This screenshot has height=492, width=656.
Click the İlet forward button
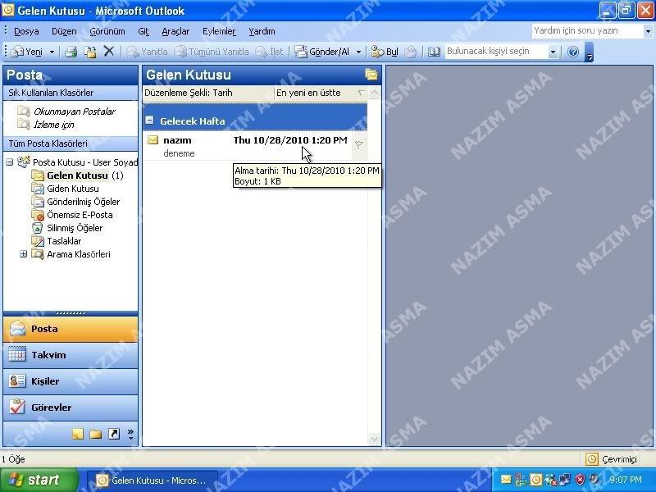tap(270, 52)
